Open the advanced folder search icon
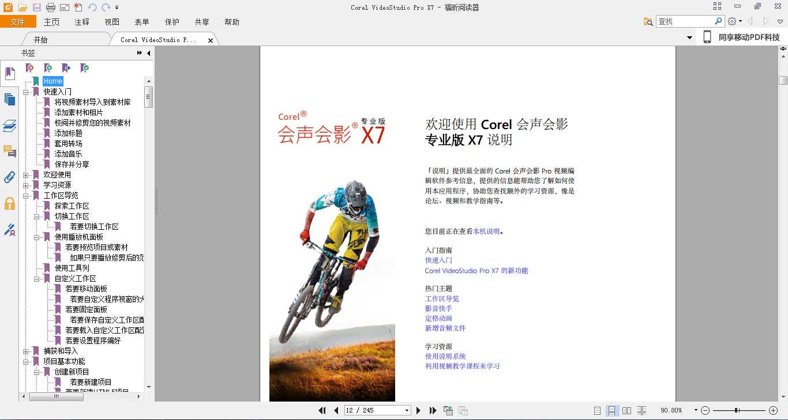The width and height of the screenshot is (788, 420). (648, 21)
